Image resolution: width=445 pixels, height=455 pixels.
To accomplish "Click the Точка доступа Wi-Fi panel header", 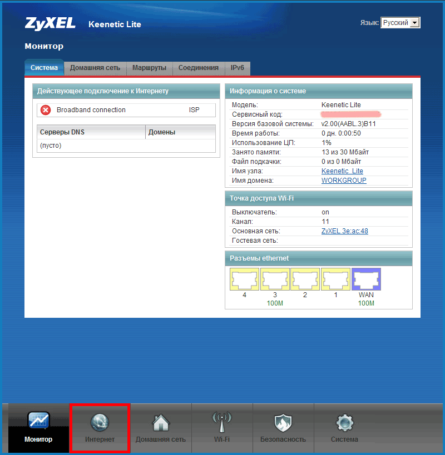I will (319, 198).
